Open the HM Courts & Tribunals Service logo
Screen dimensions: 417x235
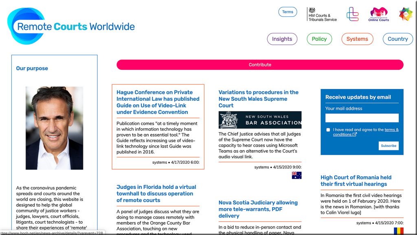coord(322,14)
